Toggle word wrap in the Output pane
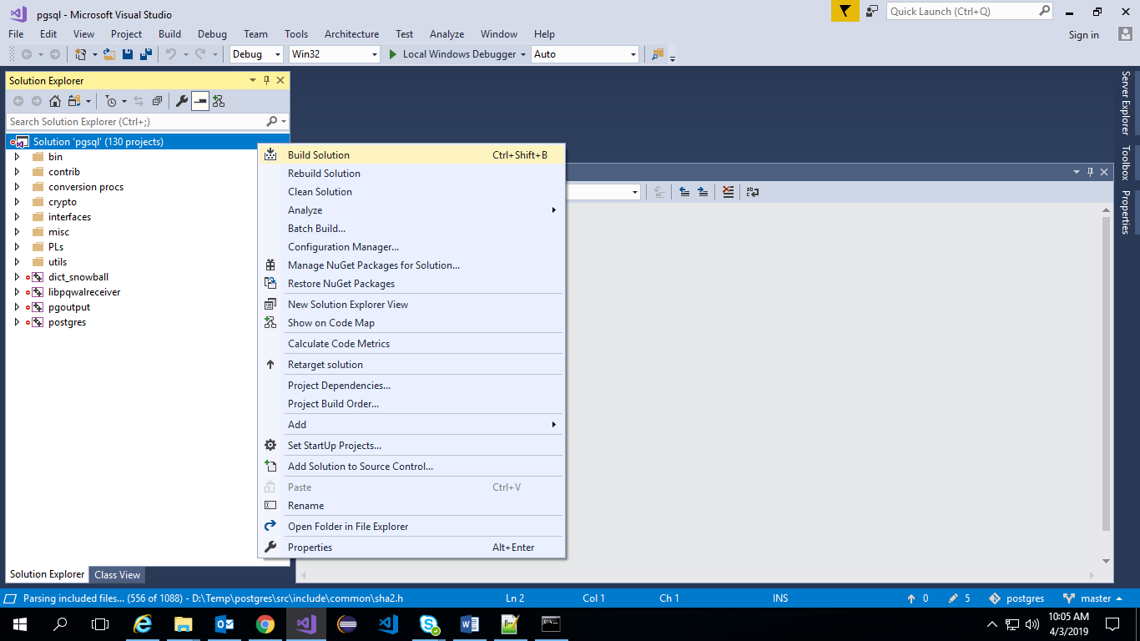Screen dimensions: 1140x641 click(752, 192)
